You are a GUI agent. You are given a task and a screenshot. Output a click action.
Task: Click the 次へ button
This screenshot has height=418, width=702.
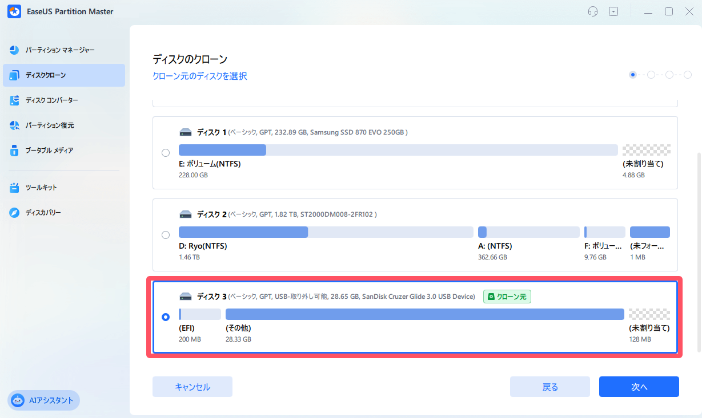[639, 386]
